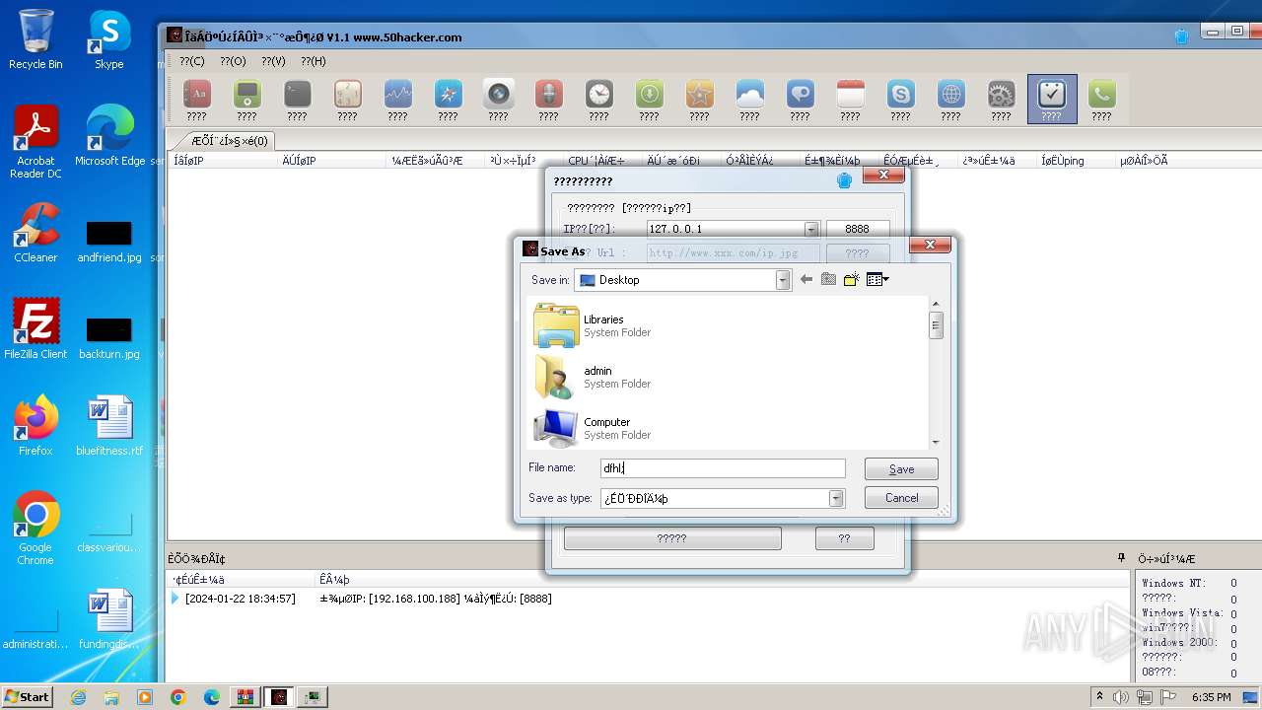Create new folder in Save As dialog
The width and height of the screenshot is (1262, 710).
[x=851, y=280]
